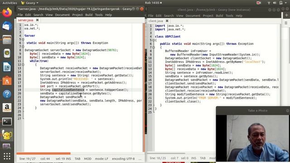Click the webcam preview in Take a Photo
The height and width of the screenshot is (163, 290).
coord(258,138)
